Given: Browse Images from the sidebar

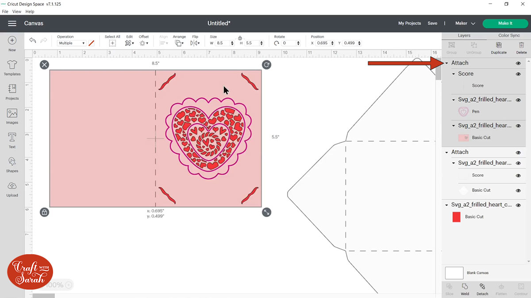Looking at the screenshot, I should pos(12,116).
